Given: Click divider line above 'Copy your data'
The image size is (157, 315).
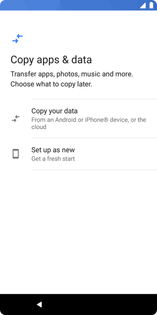Looking at the screenshot, I should [x=94, y=99].
